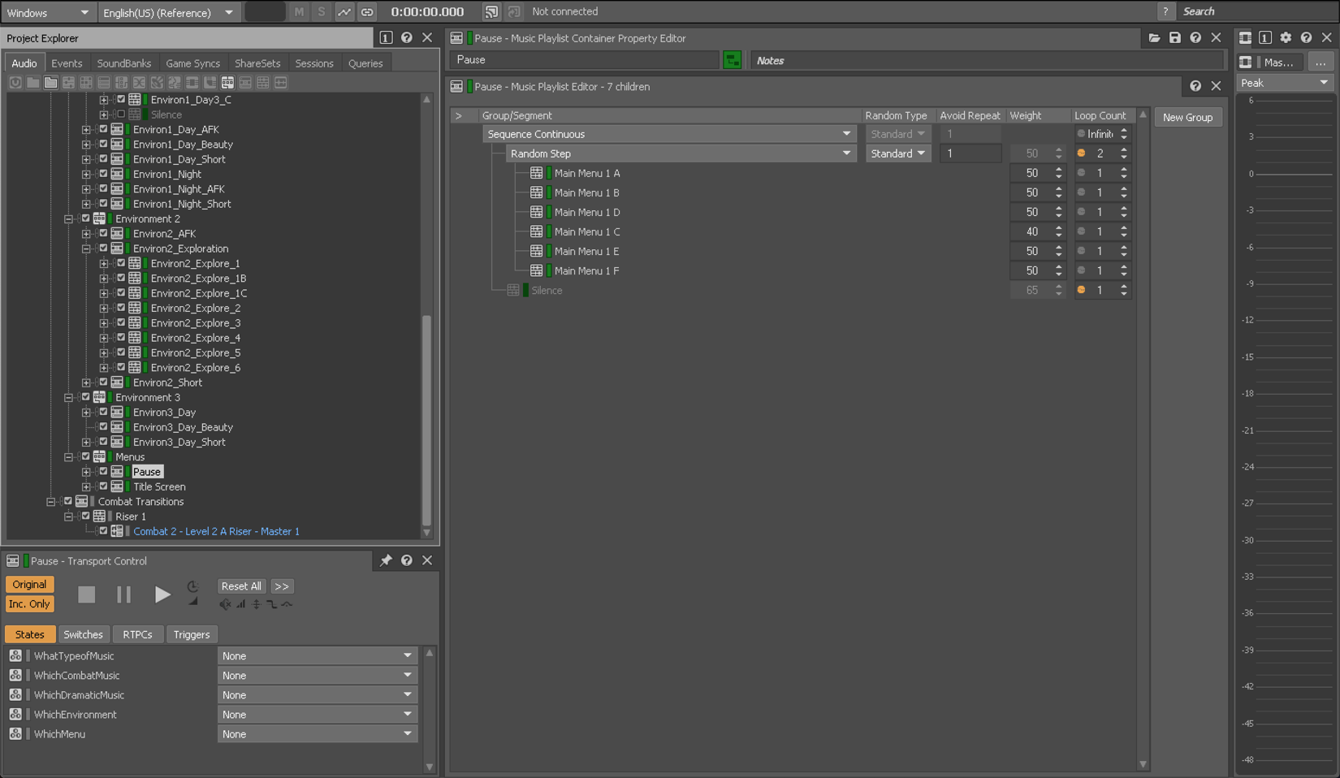Image resolution: width=1340 pixels, height=778 pixels.
Task: Click Project Explorer view number 1 icon
Action: [x=386, y=37]
